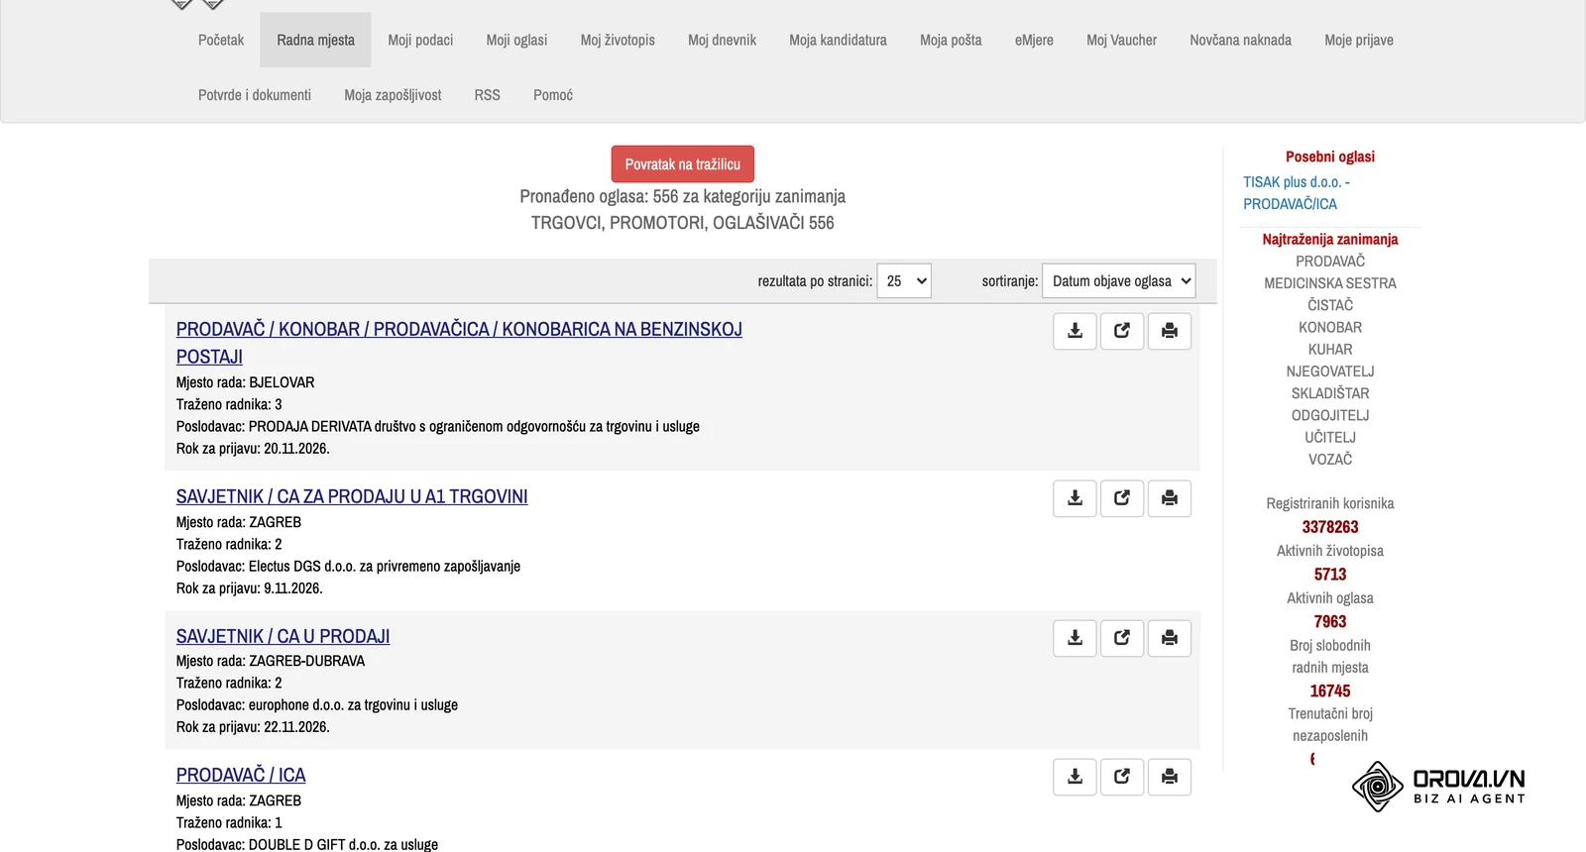The image size is (1586, 852).
Task: Open the Moji podaci menu
Action: pos(420,40)
